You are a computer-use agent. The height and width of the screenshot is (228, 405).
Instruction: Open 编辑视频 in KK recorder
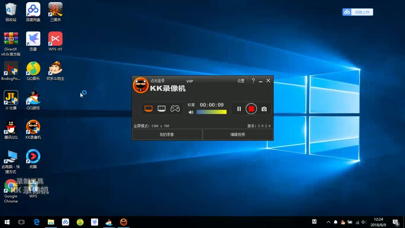pyautogui.click(x=238, y=135)
